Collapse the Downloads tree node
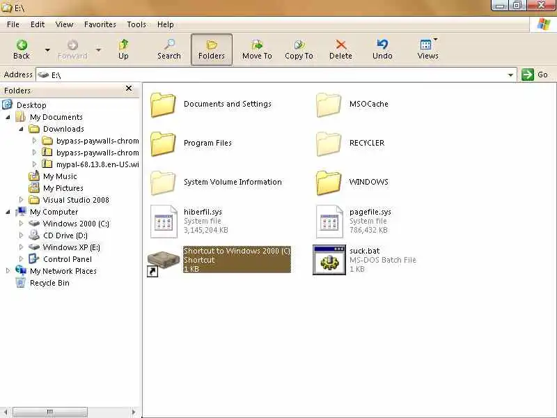The width and height of the screenshot is (557, 418). click(21, 129)
